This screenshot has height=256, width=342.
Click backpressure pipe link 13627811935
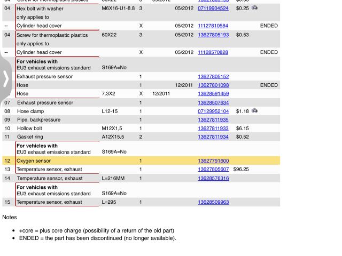213,120
